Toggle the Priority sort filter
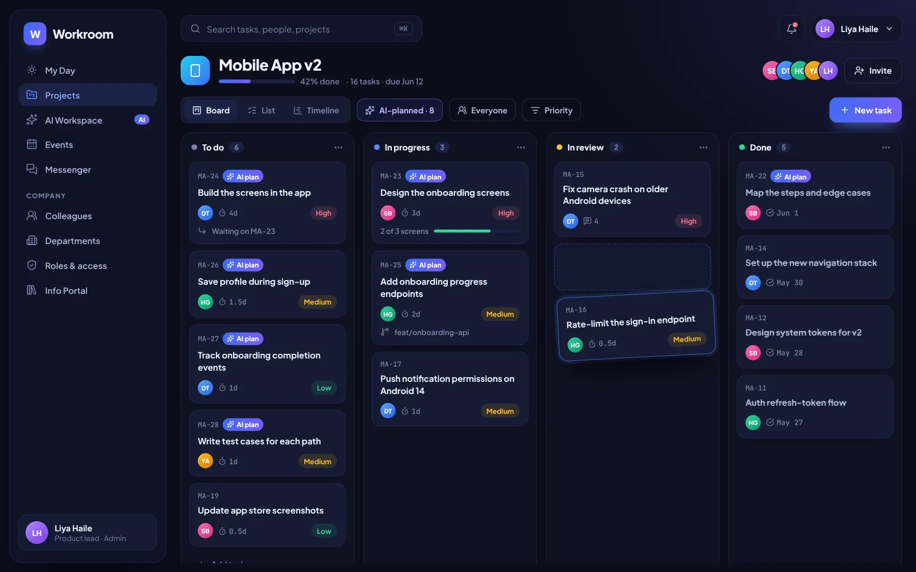The image size is (916, 572). [551, 110]
